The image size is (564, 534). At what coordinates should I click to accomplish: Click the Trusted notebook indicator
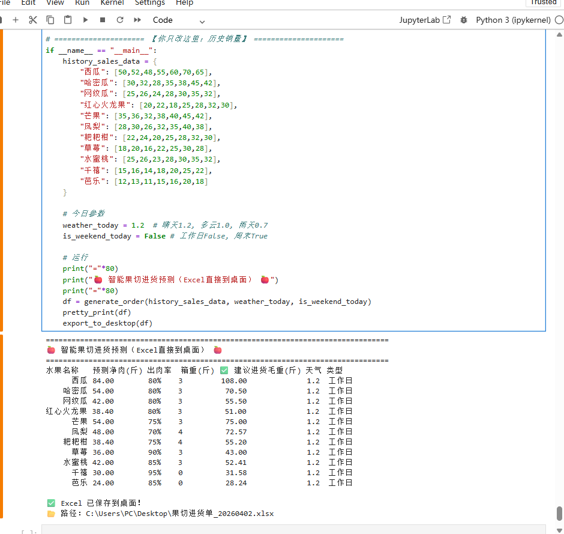(543, 2)
